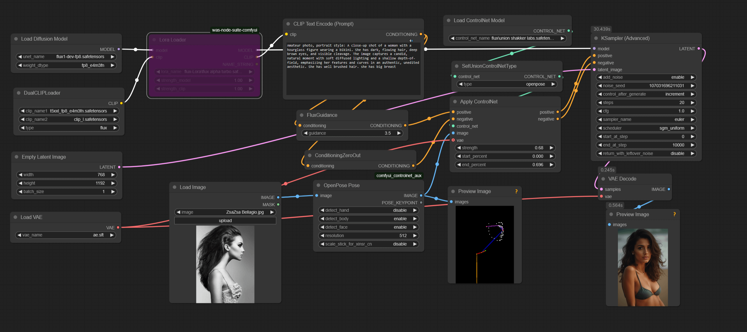Collapse the KSampler (Advanced) node dot
Viewport: 747px width, 332px height.
coord(596,38)
